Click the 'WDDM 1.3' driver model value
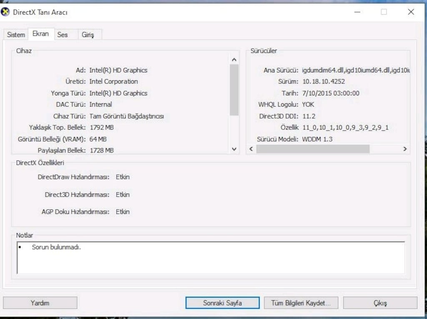 point(317,139)
